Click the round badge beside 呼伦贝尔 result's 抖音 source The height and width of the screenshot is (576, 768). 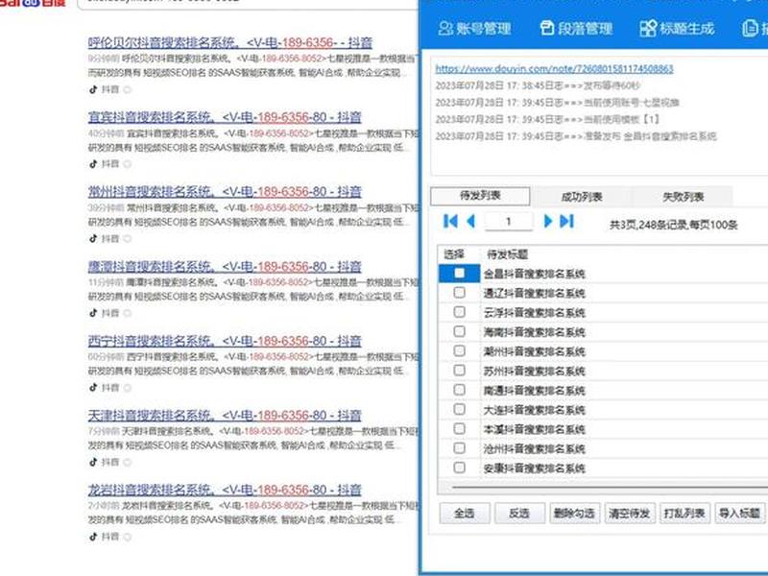[x=128, y=89]
